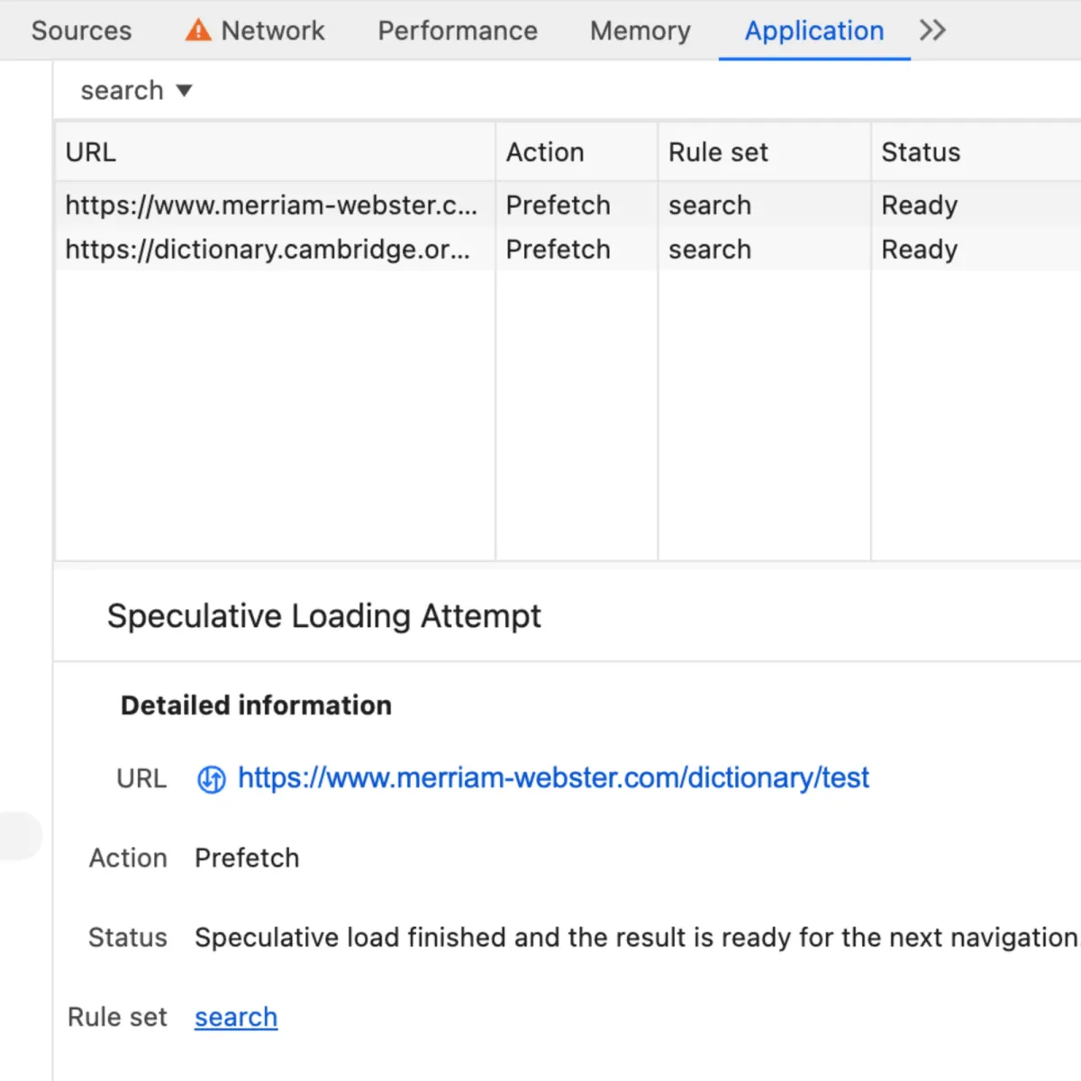Open the search rule set dropdown at top
Image resolution: width=1081 pixels, height=1081 pixels.
[135, 90]
